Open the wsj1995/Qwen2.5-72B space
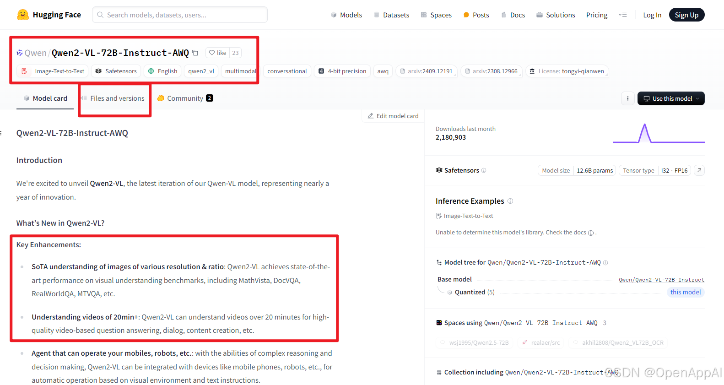The width and height of the screenshot is (724, 385). pos(475,342)
